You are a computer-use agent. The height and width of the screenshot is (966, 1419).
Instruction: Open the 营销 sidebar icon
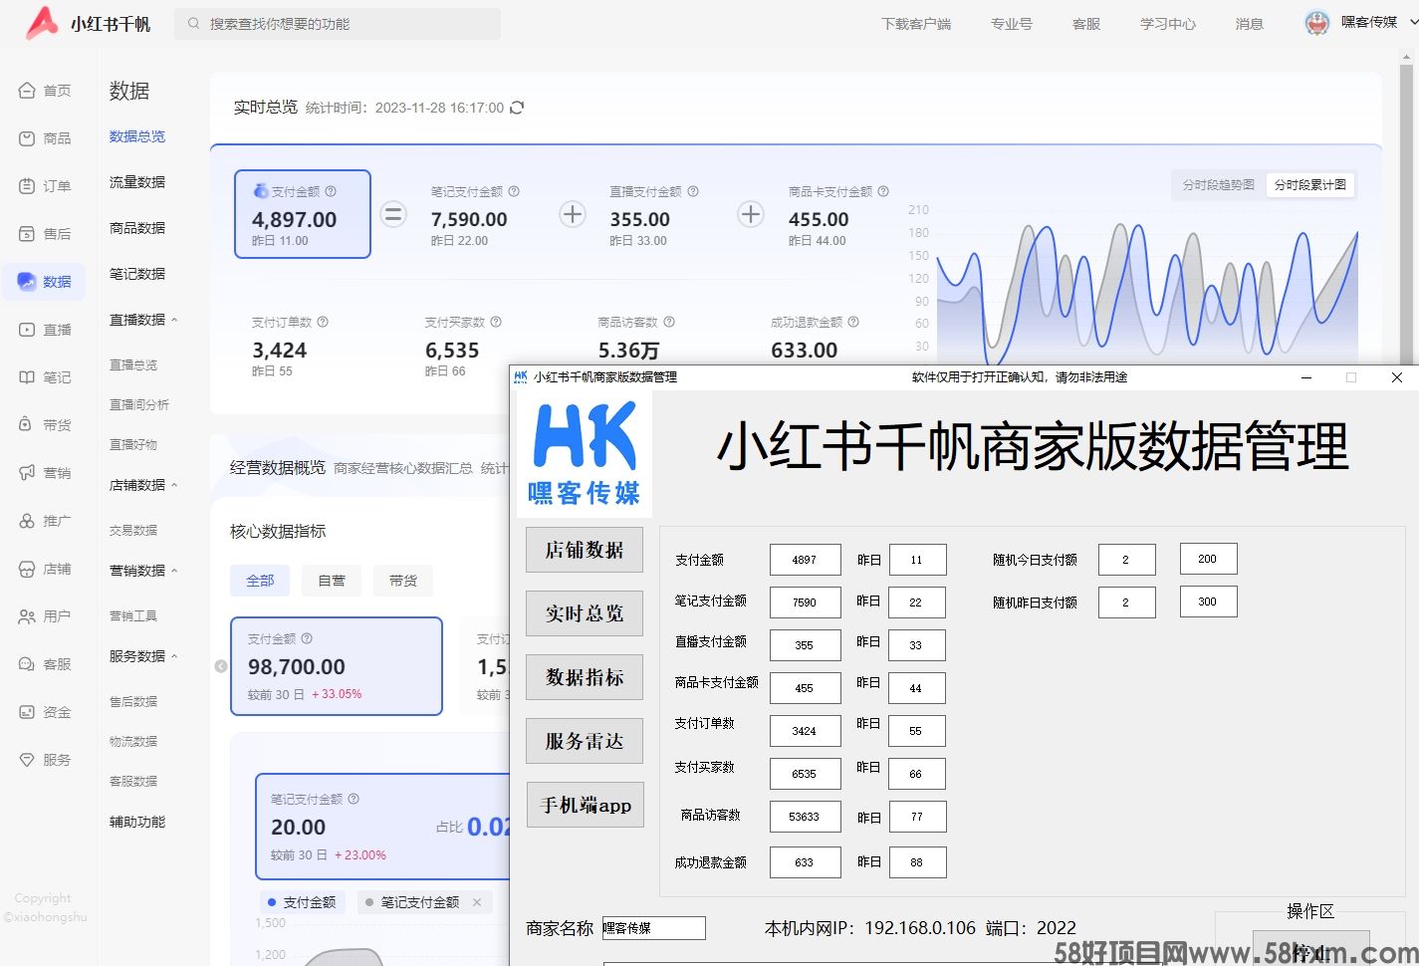[x=27, y=473]
